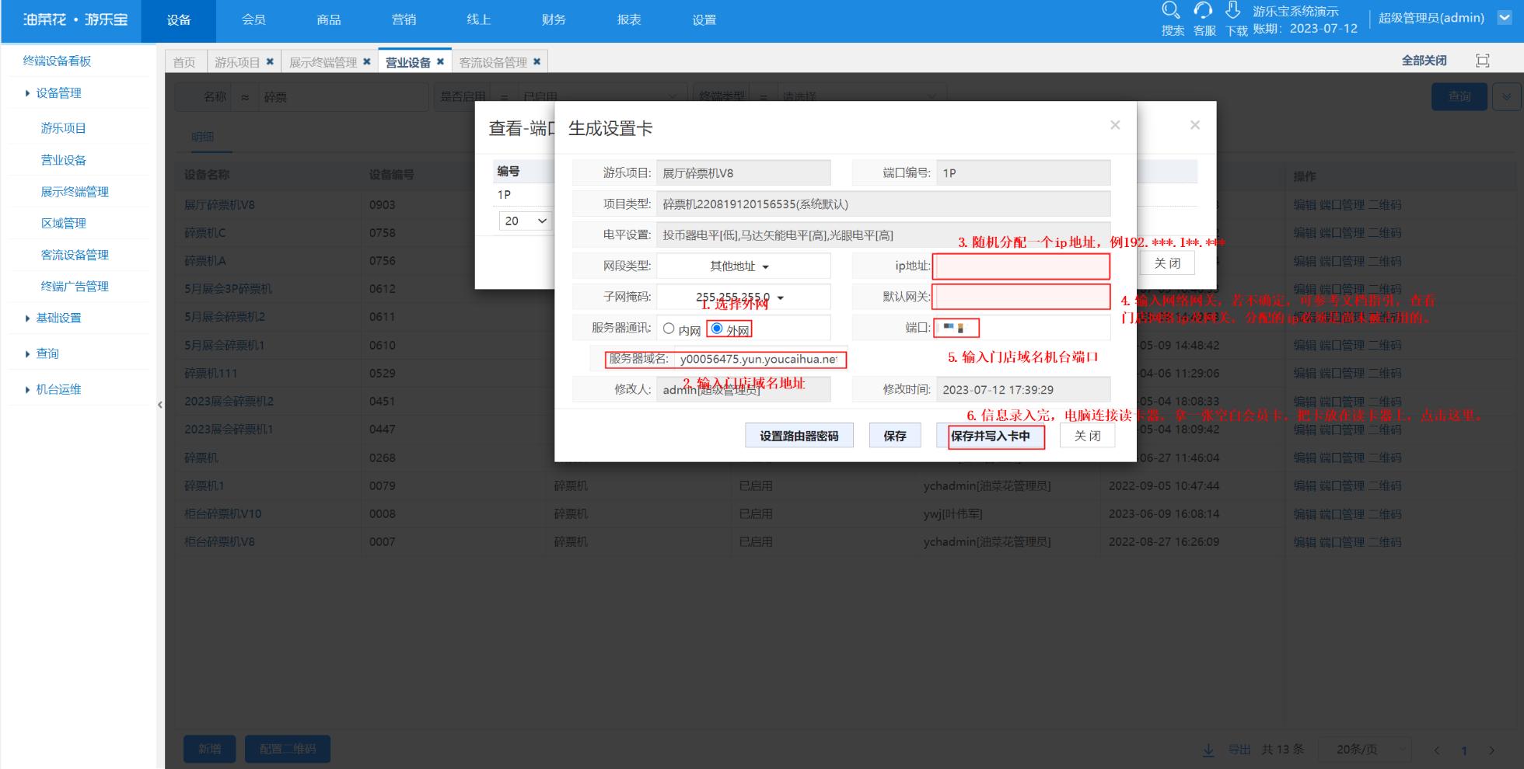Close the 游乐项目 tab
This screenshot has width=1524, height=769.
[270, 61]
